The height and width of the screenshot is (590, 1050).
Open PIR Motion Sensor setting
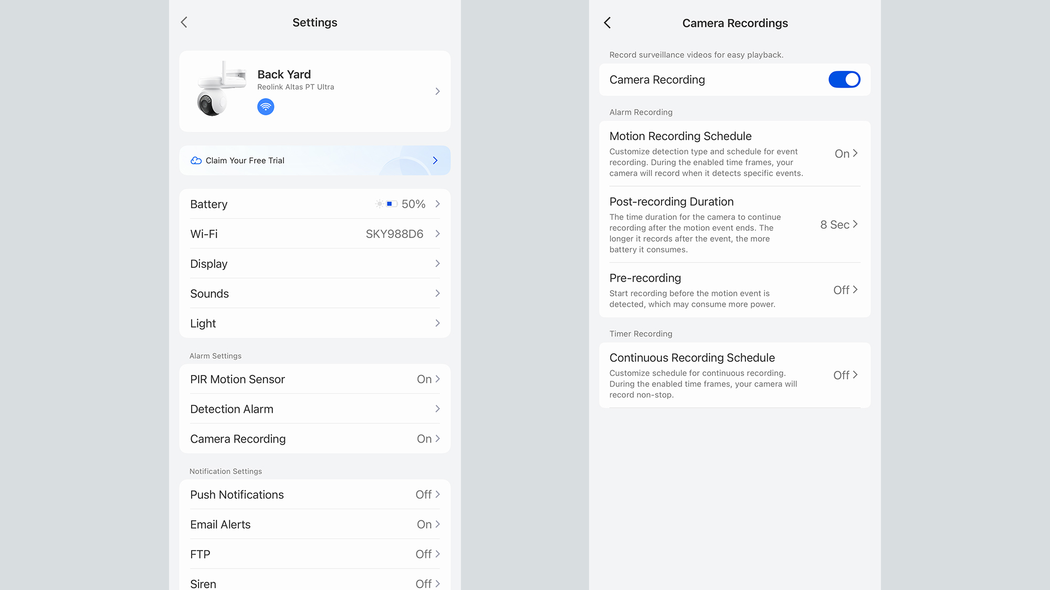[315, 379]
